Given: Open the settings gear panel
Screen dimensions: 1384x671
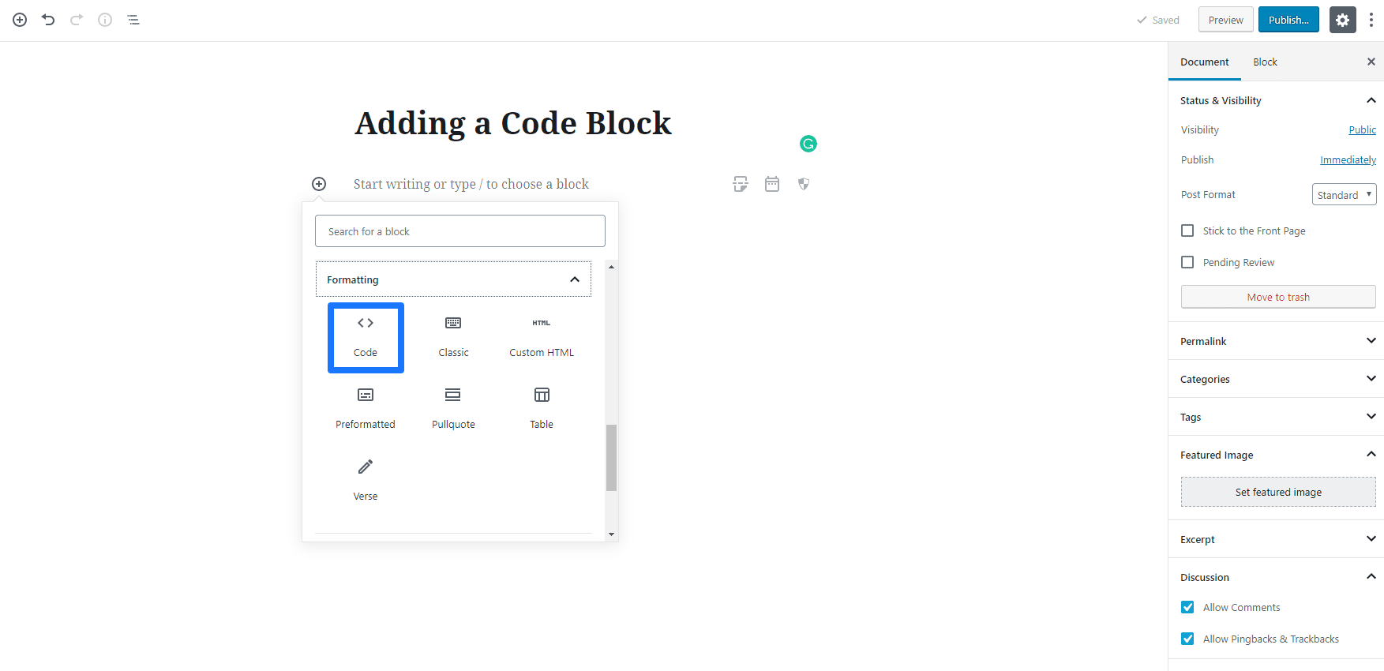Looking at the screenshot, I should 1342,20.
